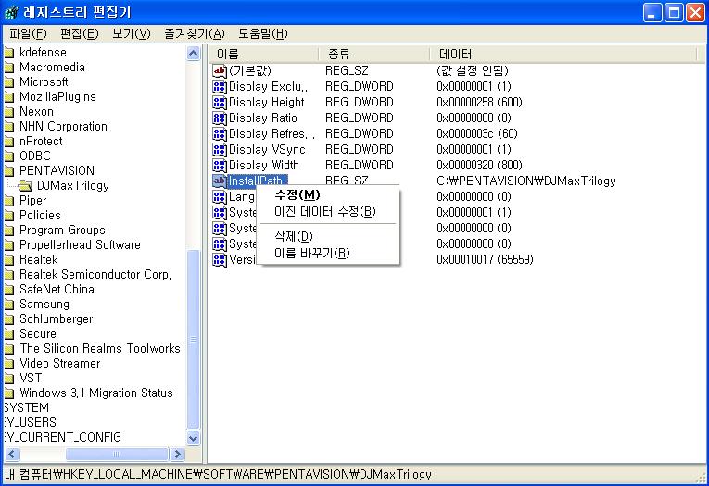Viewport: 709px width, 486px height.
Task: Choose 이진 데이터 수정(B) from context menu
Action: point(327,212)
